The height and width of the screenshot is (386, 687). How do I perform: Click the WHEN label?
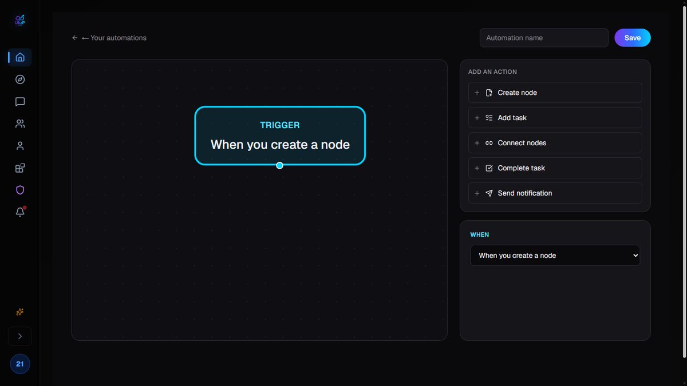coord(480,234)
